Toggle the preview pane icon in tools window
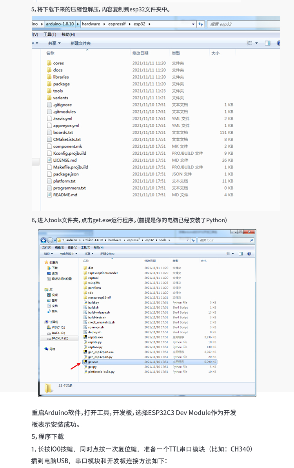Viewport: 294px width, 468px height. pyautogui.click(x=241, y=254)
